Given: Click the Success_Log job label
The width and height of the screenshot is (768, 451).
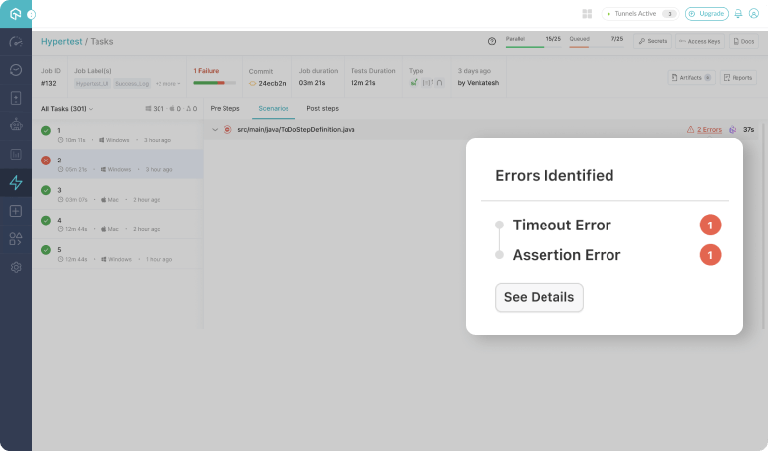Looking at the screenshot, I should pyautogui.click(x=132, y=84).
